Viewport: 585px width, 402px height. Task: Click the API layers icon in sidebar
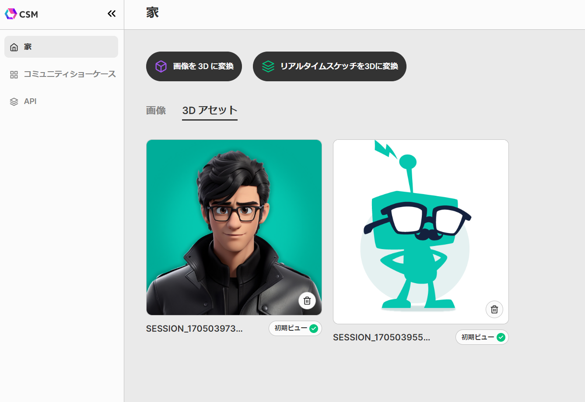pyautogui.click(x=14, y=102)
